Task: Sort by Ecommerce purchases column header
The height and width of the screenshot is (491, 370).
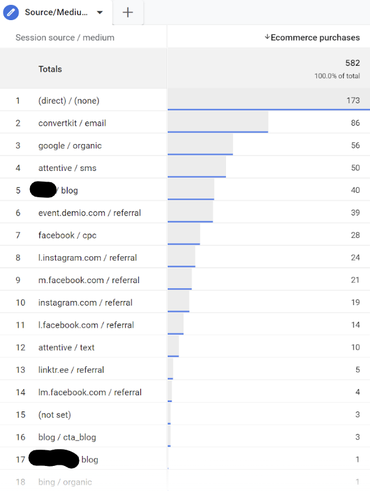Action: [x=316, y=38]
